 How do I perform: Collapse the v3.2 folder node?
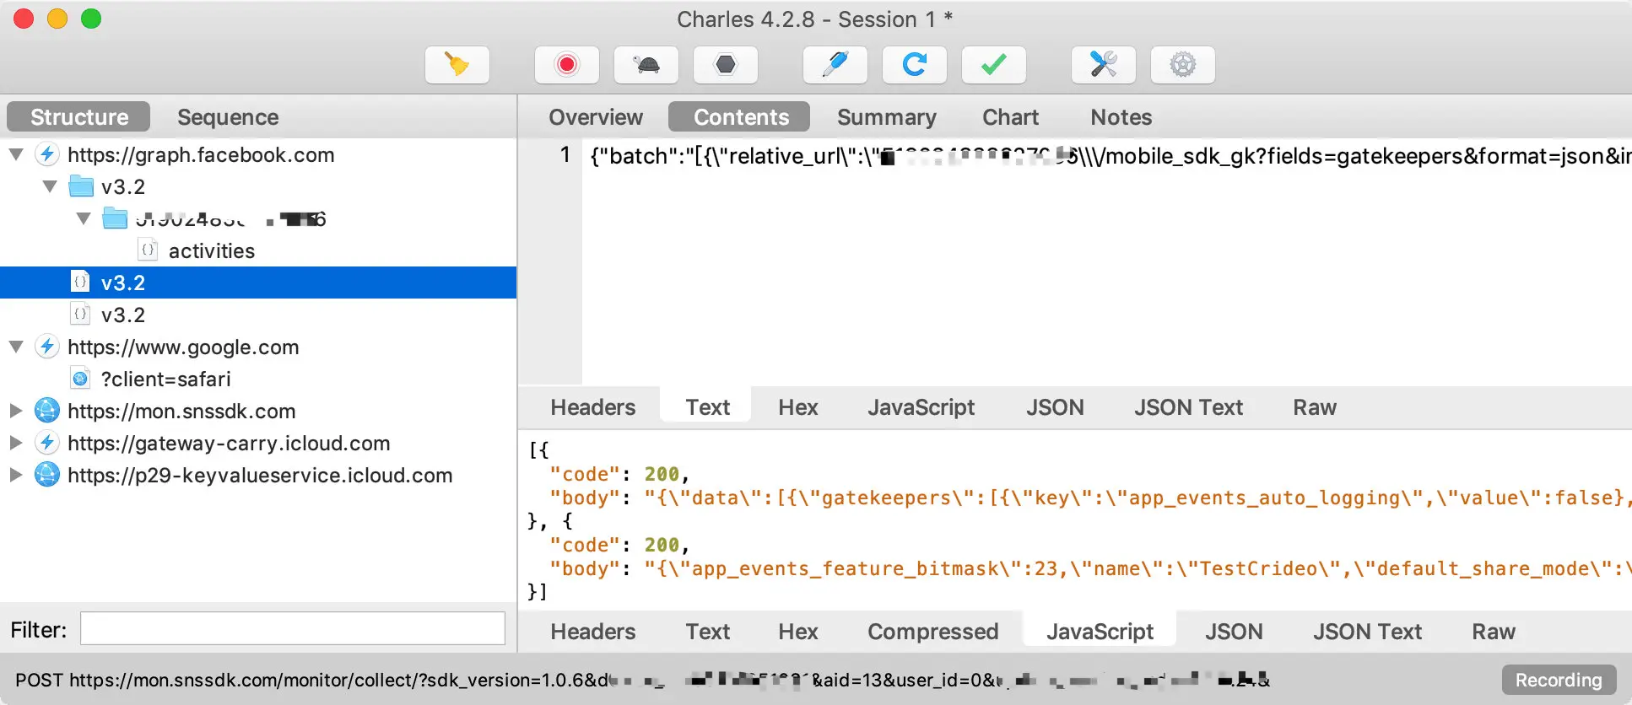(50, 186)
